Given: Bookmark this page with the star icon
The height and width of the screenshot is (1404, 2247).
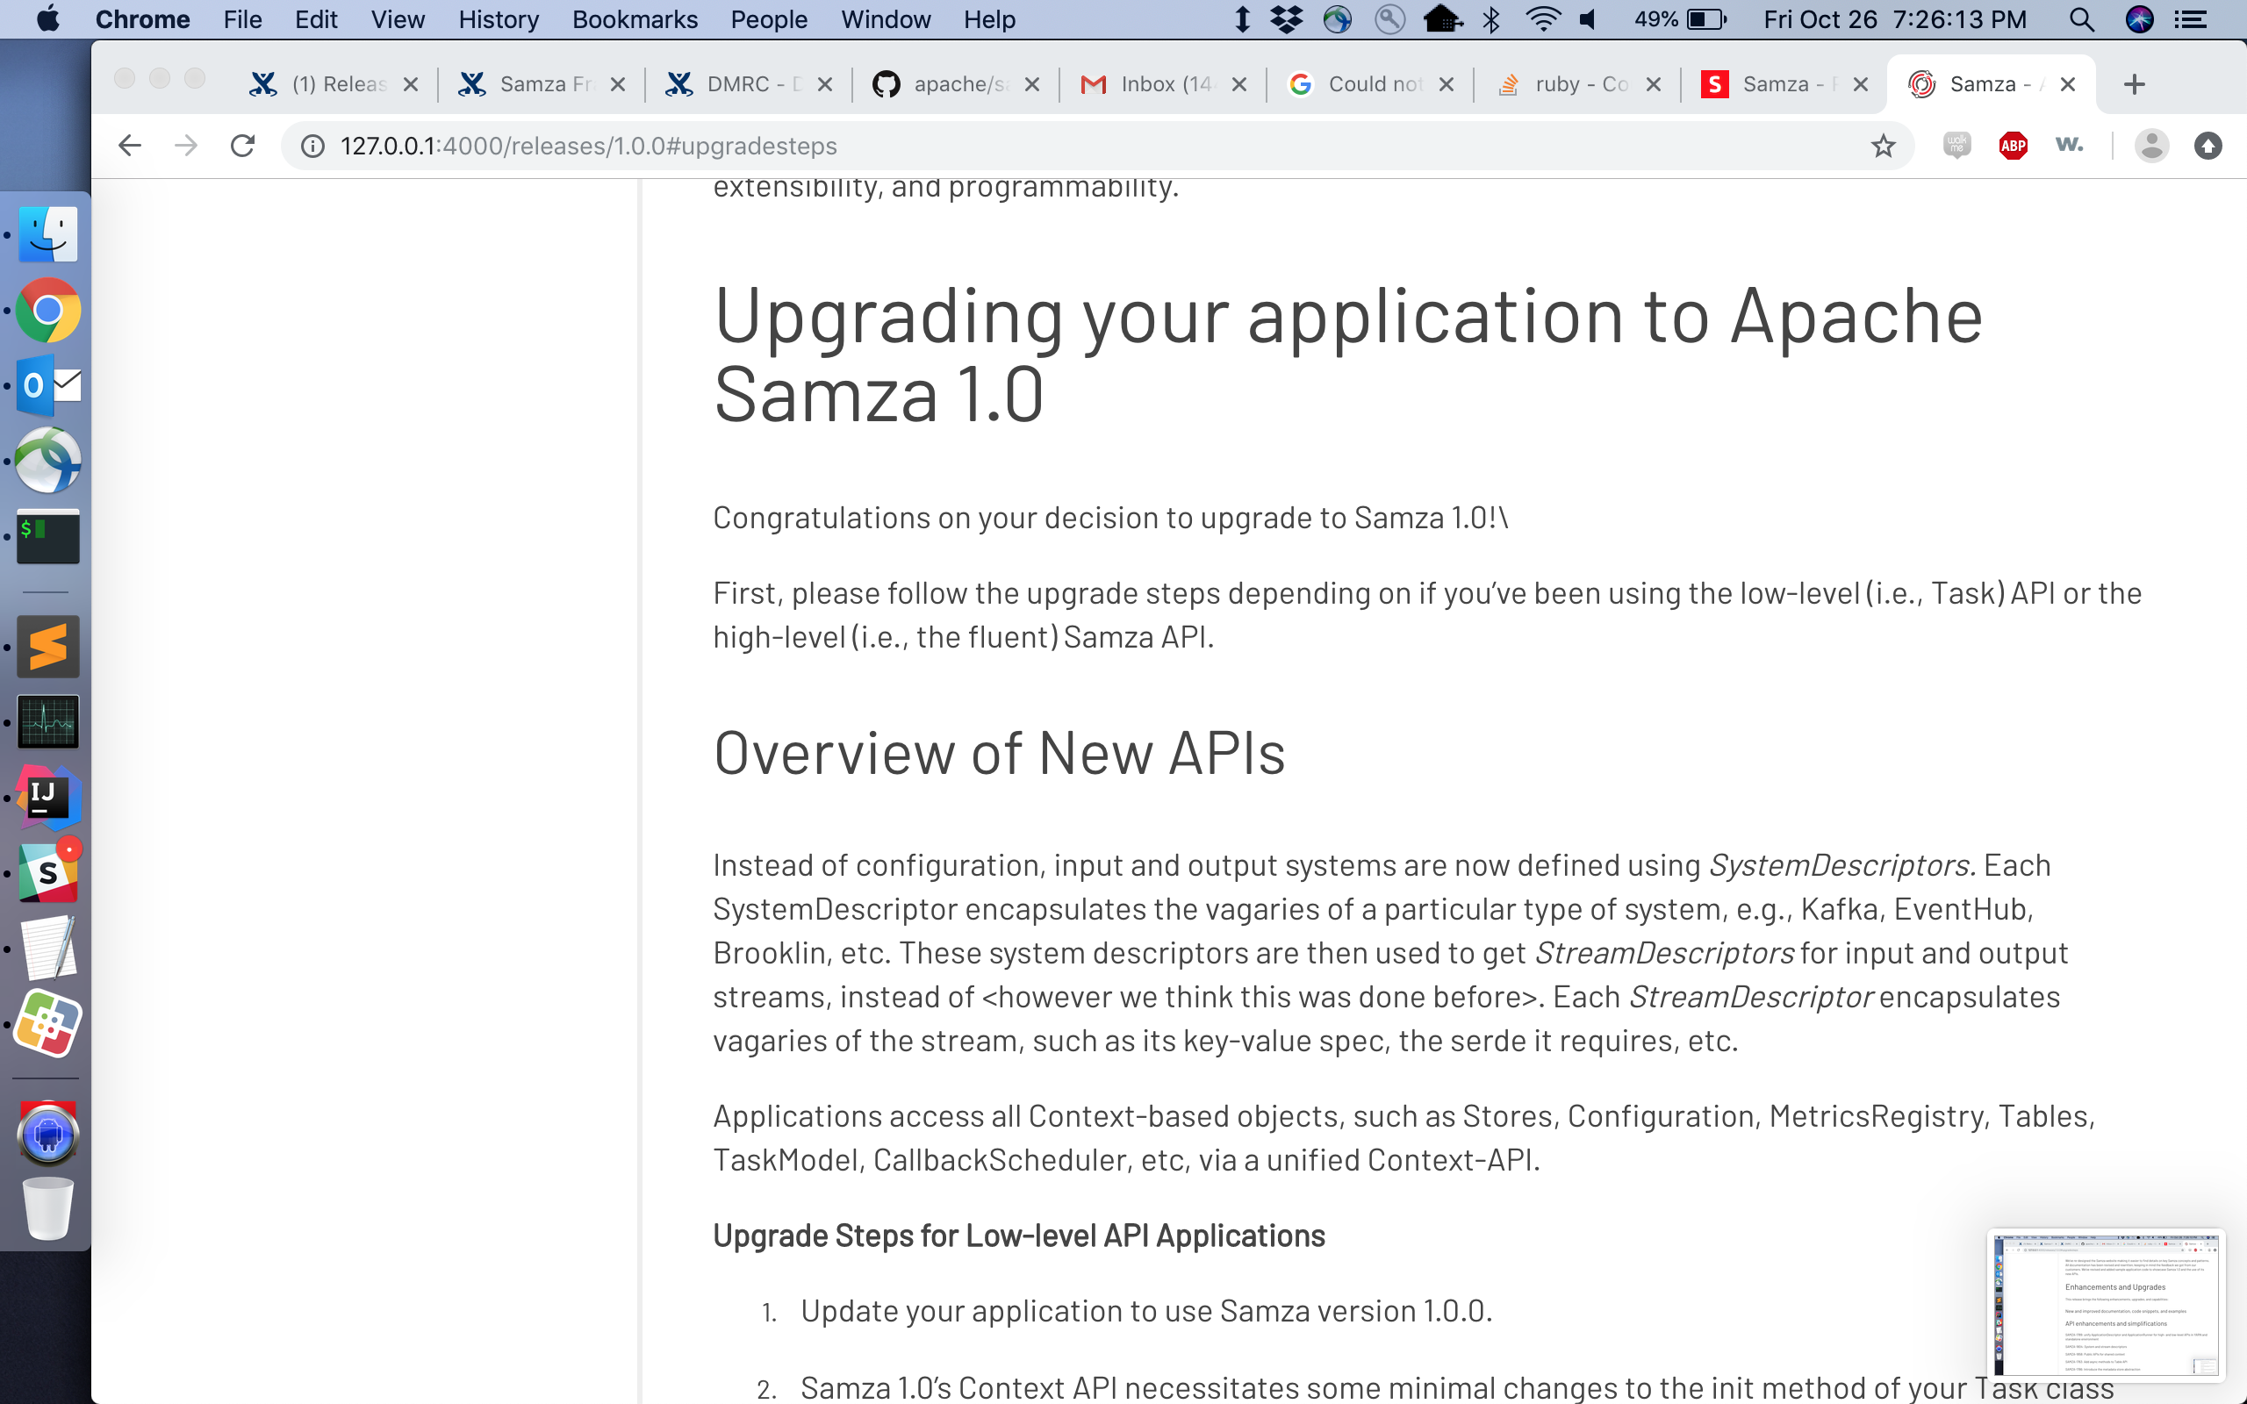Looking at the screenshot, I should (x=1882, y=146).
